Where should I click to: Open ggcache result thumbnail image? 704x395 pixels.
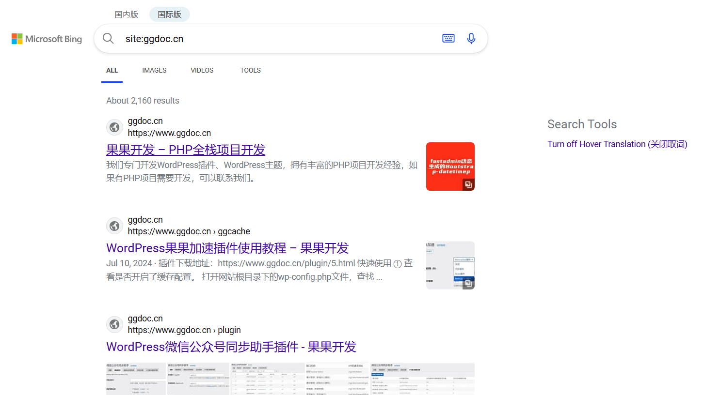450,265
